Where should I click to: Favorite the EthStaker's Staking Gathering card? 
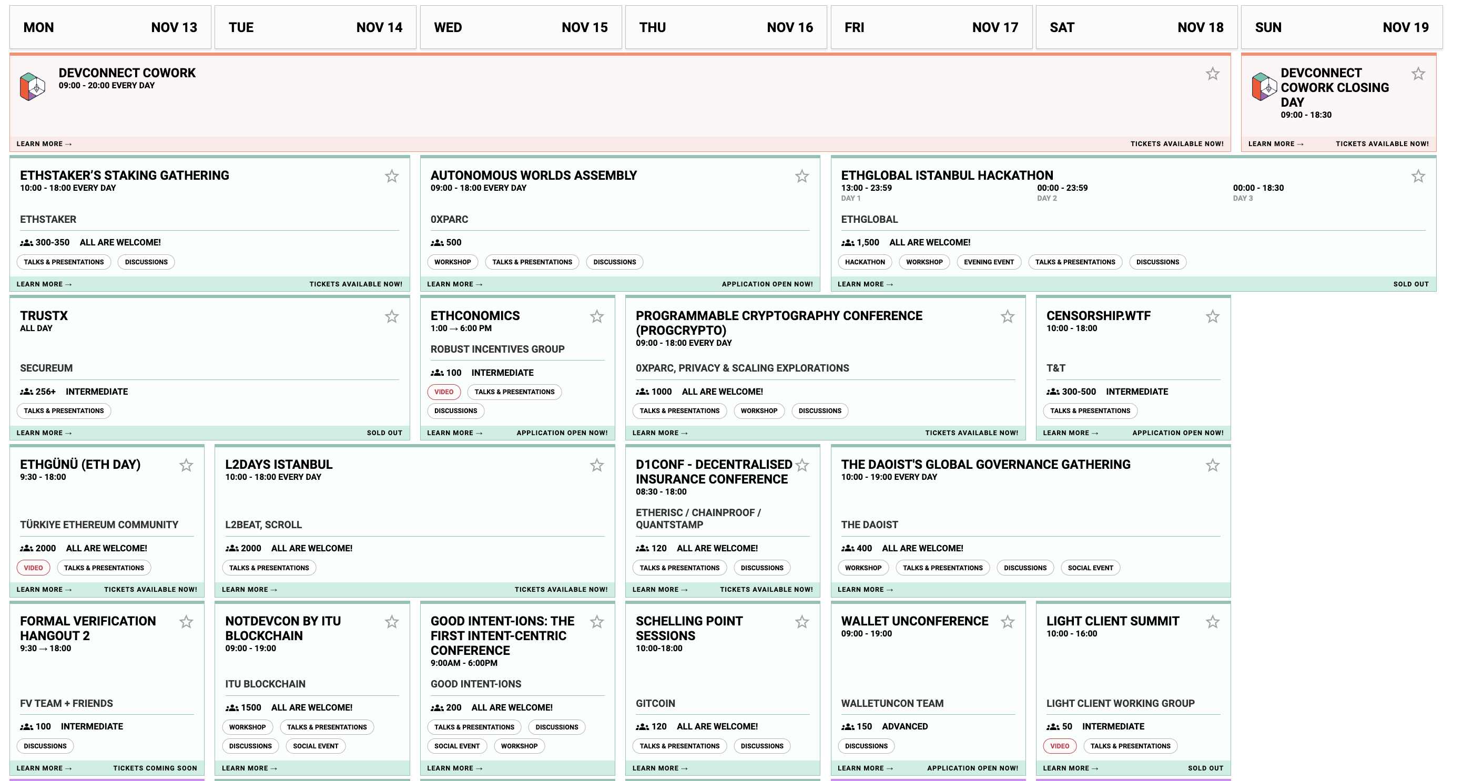coord(391,177)
